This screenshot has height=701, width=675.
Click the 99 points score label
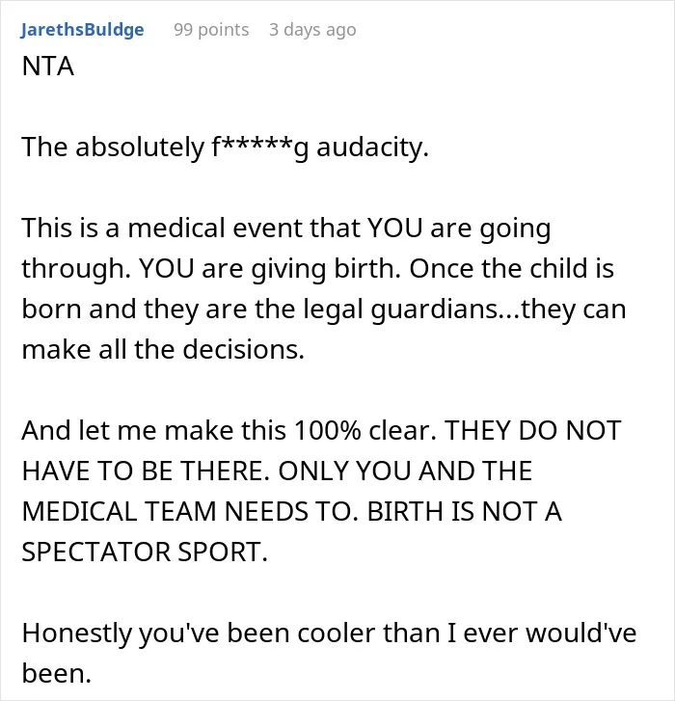click(211, 30)
